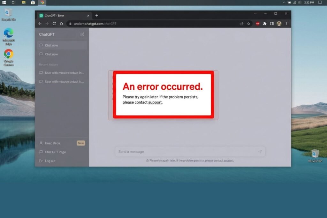The width and height of the screenshot is (327, 218).
Task: Open Chrome three-dot menu
Action: click(x=286, y=24)
